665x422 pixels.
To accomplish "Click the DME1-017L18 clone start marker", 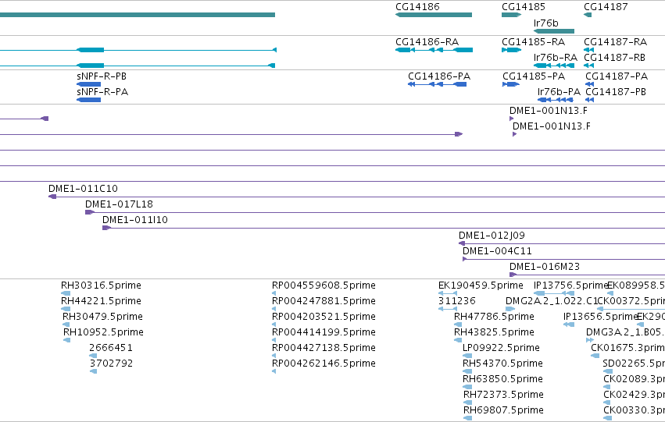I will pos(90,212).
